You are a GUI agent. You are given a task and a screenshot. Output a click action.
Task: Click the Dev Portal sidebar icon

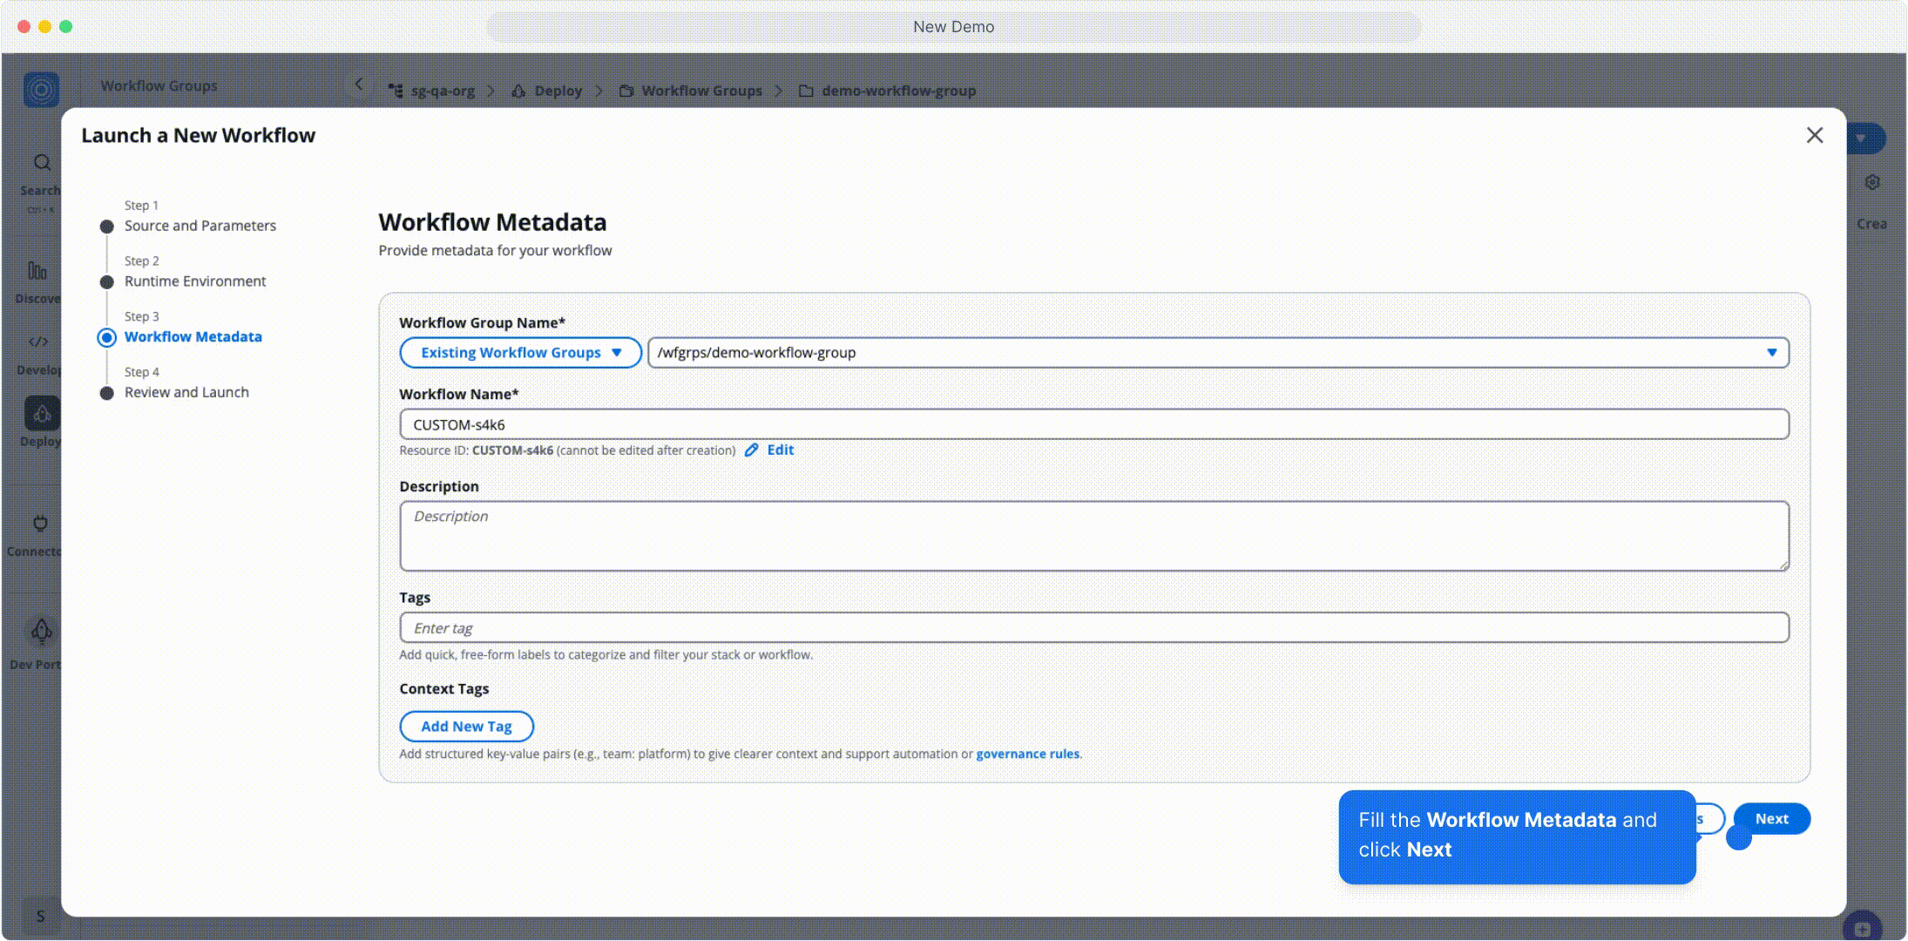click(40, 631)
